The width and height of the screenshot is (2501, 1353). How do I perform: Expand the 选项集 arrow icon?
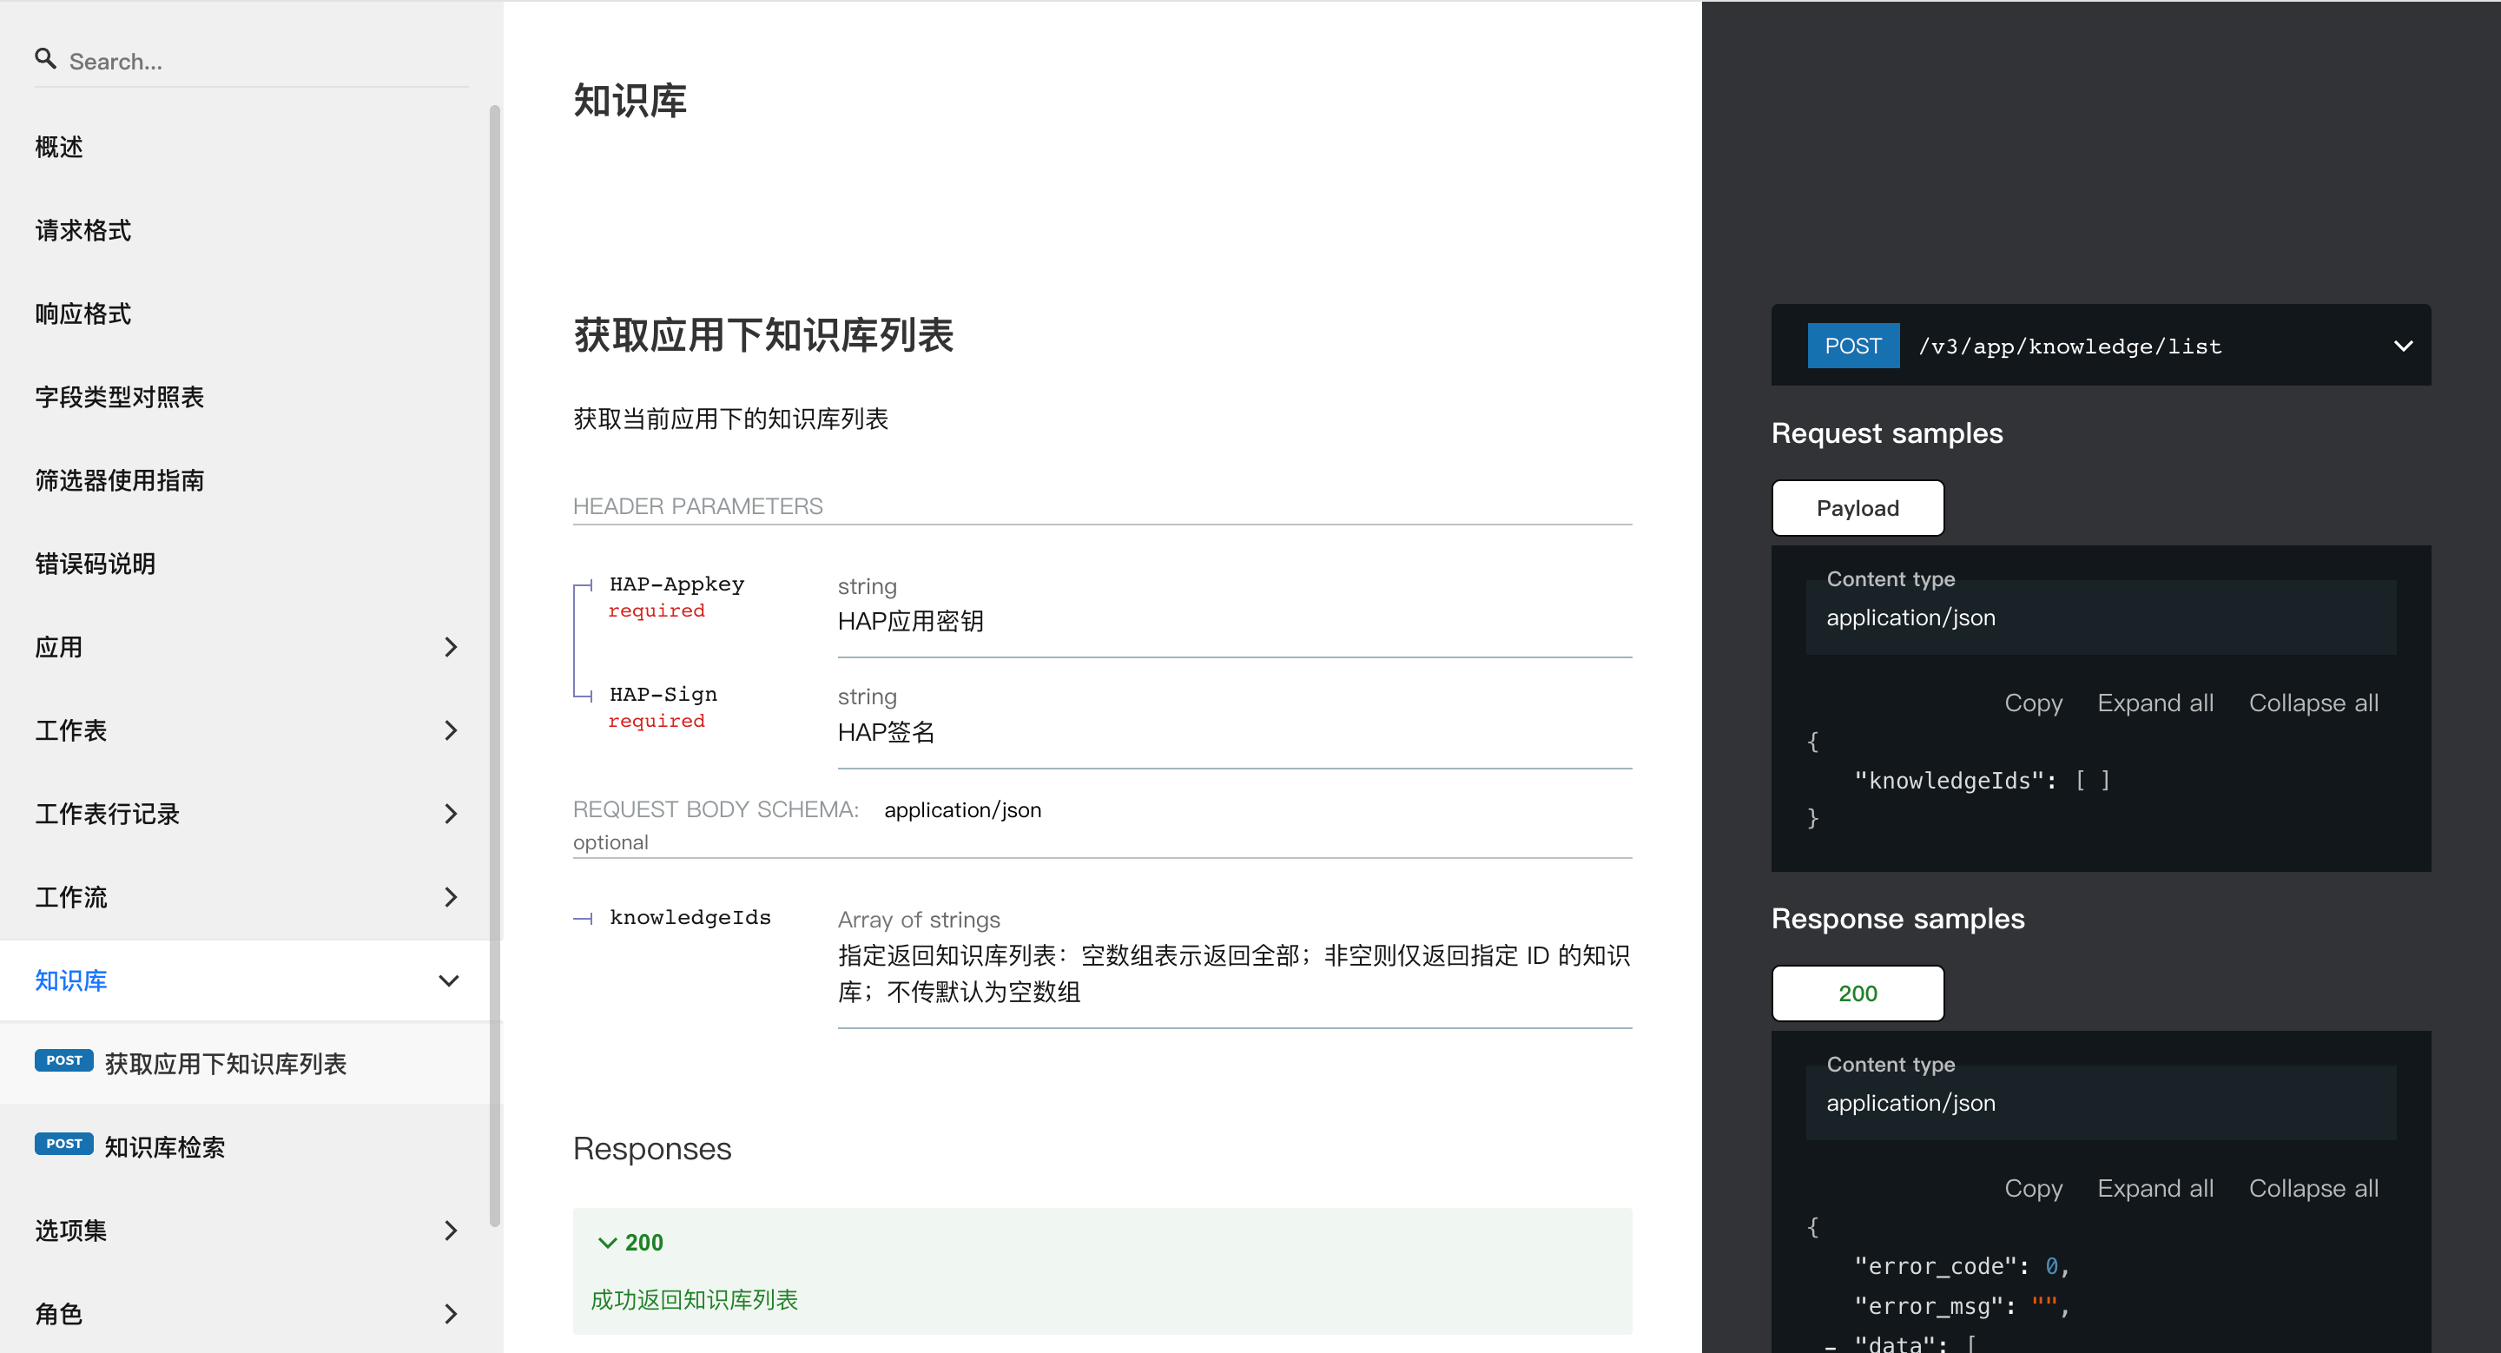[x=450, y=1231]
